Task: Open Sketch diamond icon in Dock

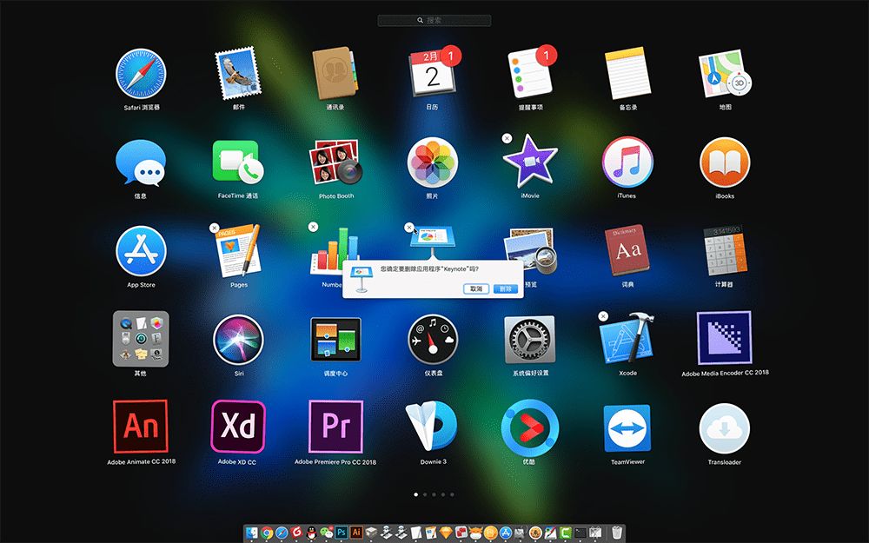Action: [446, 533]
